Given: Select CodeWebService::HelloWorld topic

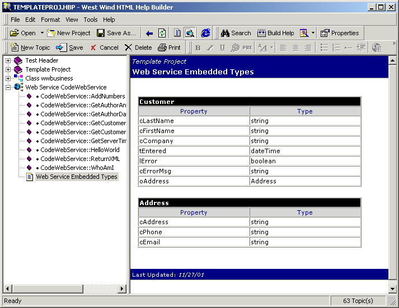Looking at the screenshot, I should point(79,150).
